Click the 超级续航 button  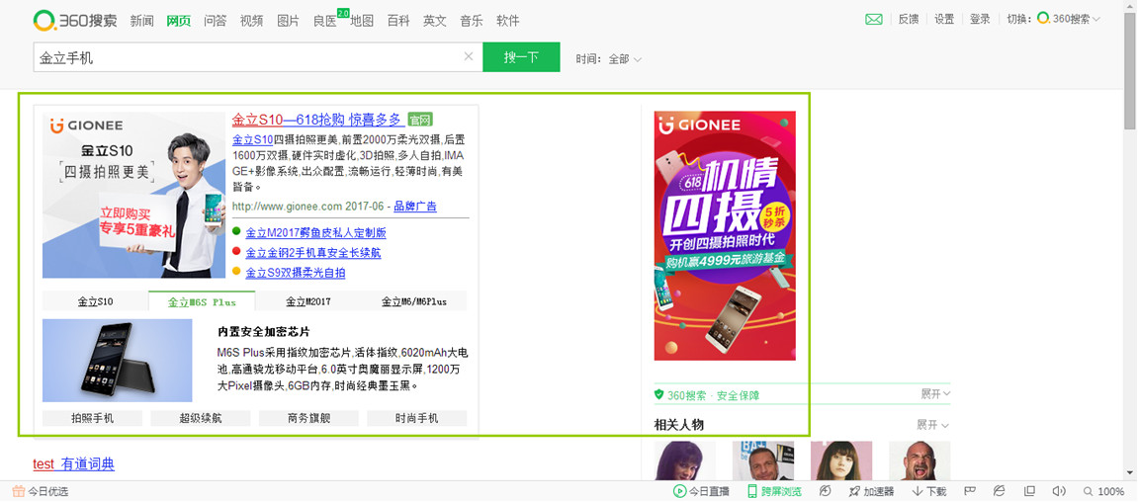pyautogui.click(x=201, y=418)
